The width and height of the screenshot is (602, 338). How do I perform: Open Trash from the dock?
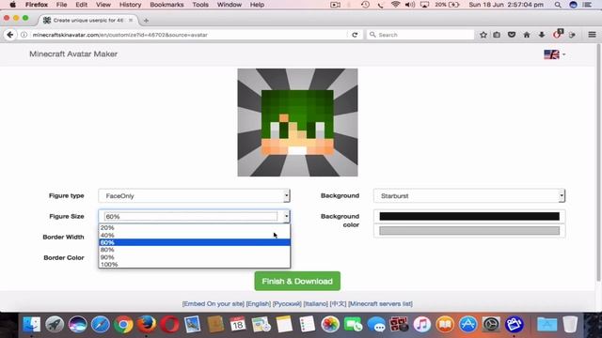pos(570,324)
